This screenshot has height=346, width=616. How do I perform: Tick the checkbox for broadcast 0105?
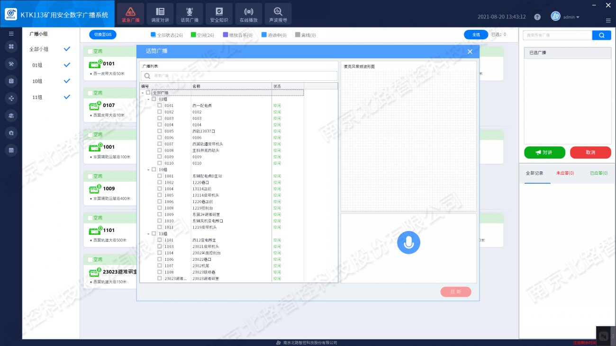[160, 131]
